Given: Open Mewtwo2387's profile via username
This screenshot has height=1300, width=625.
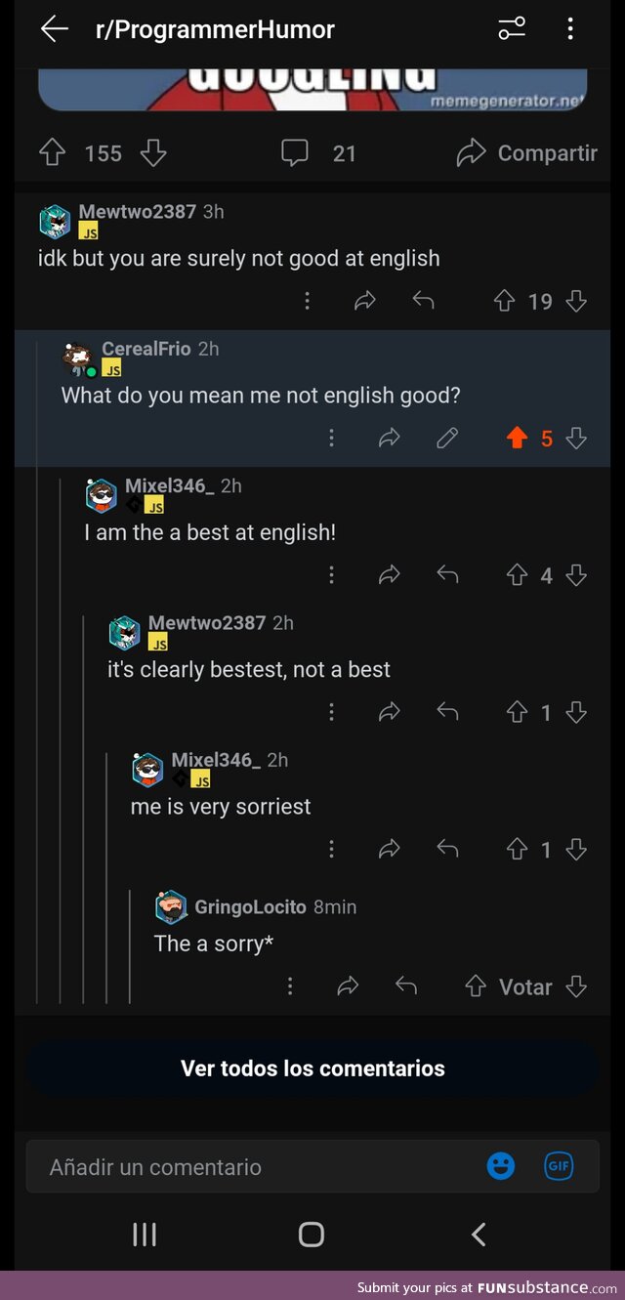Looking at the screenshot, I should click(143, 211).
